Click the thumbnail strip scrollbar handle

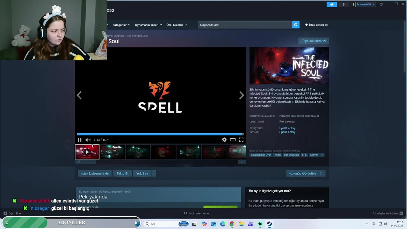click(x=89, y=162)
